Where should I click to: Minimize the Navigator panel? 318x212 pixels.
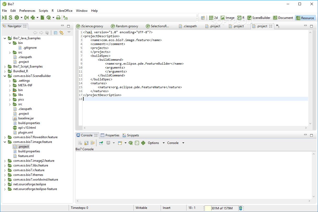62,26
